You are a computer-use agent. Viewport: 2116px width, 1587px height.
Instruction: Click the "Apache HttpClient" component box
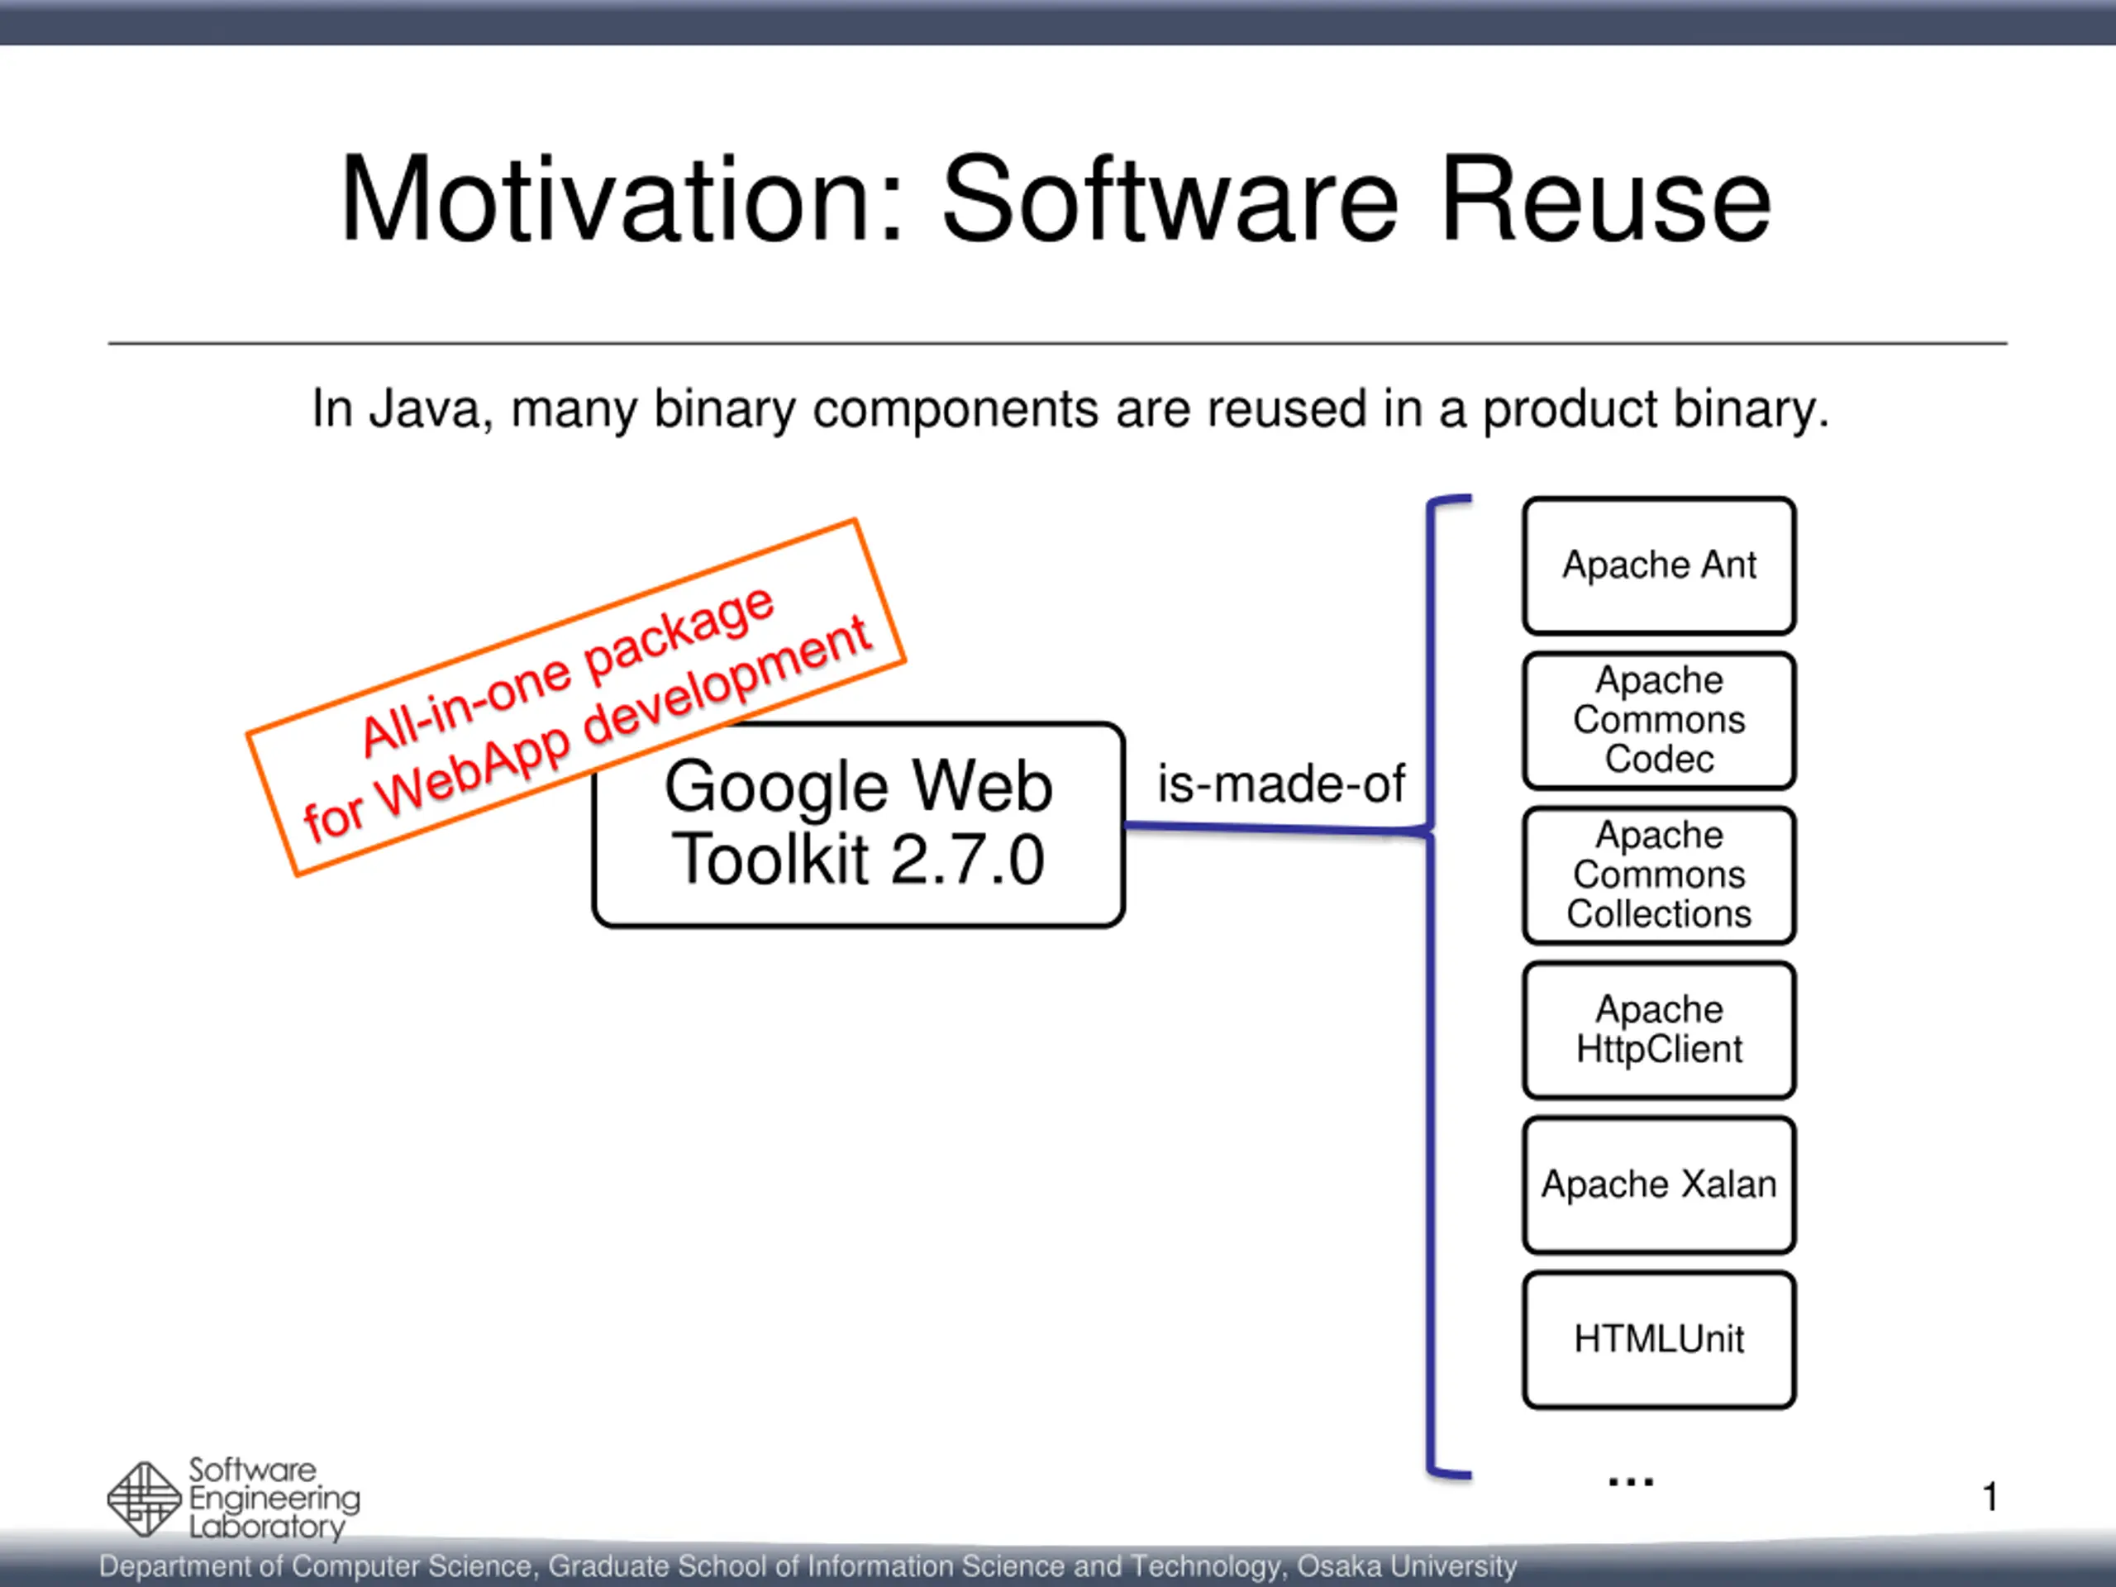pyautogui.click(x=1659, y=1030)
